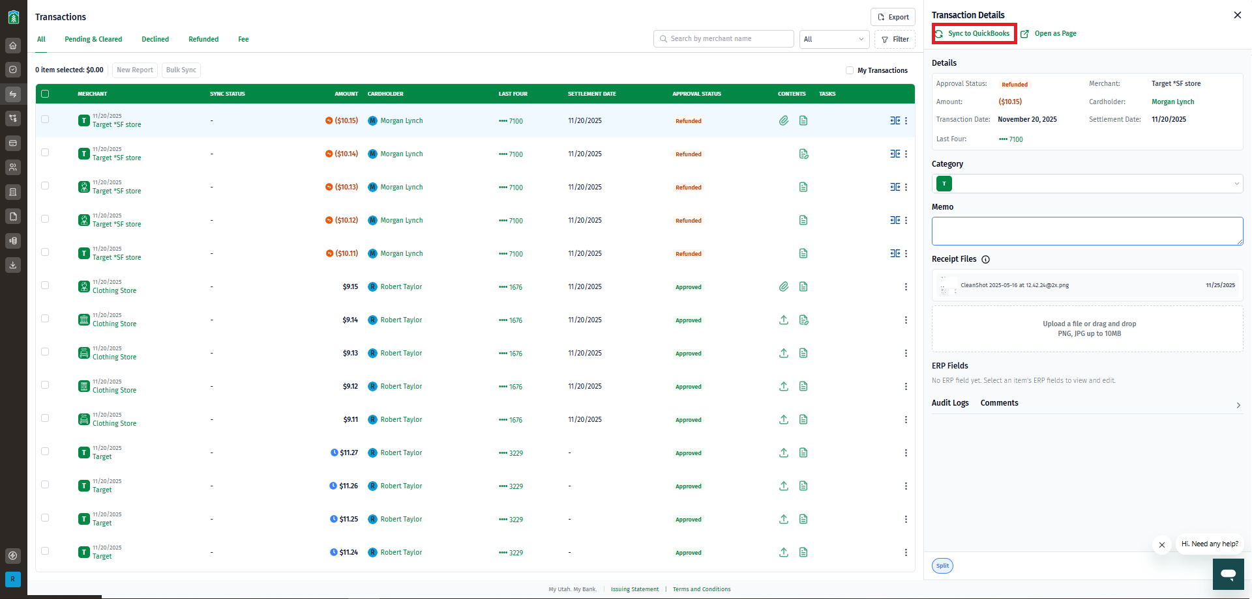The image size is (1252, 599).
Task: Click Sync to QuickBooks button
Action: pyautogui.click(x=974, y=33)
